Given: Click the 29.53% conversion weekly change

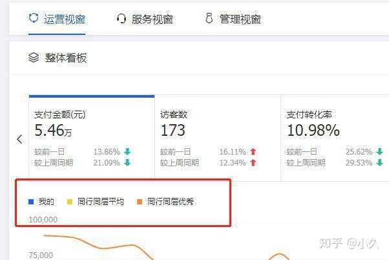Looking at the screenshot, I should tap(359, 162).
